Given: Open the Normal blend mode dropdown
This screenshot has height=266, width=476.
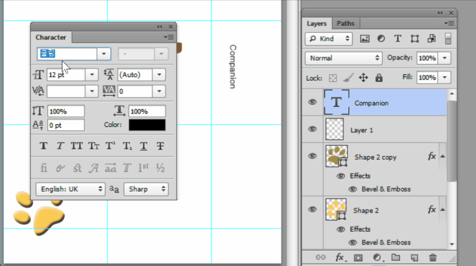Looking at the screenshot, I should 343,58.
